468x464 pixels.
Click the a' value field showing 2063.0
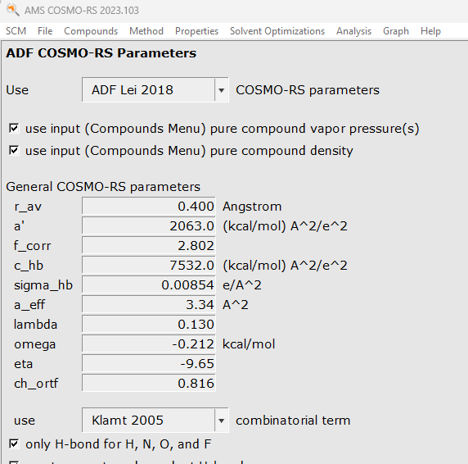[x=149, y=226]
